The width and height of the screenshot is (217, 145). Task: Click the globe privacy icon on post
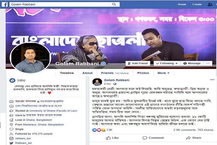coord(115,84)
